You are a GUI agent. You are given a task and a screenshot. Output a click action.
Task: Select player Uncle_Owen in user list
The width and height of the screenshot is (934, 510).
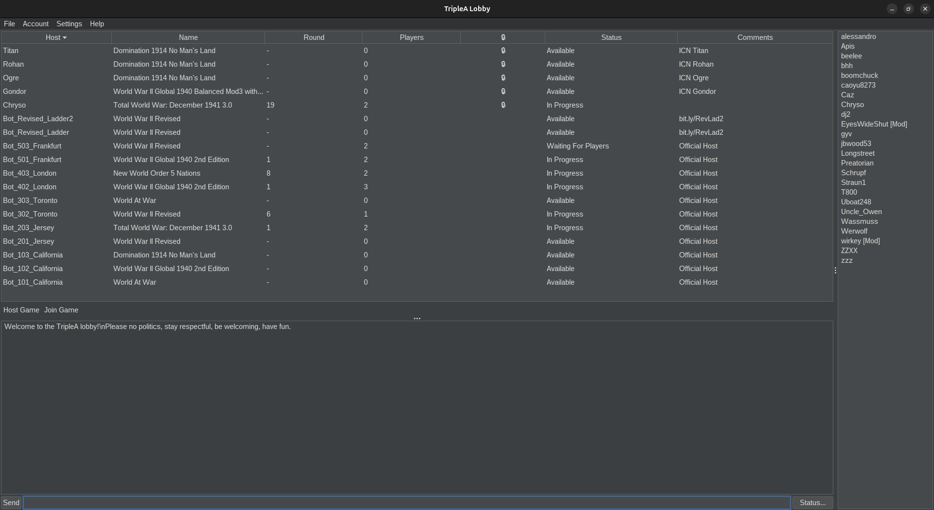tap(861, 212)
